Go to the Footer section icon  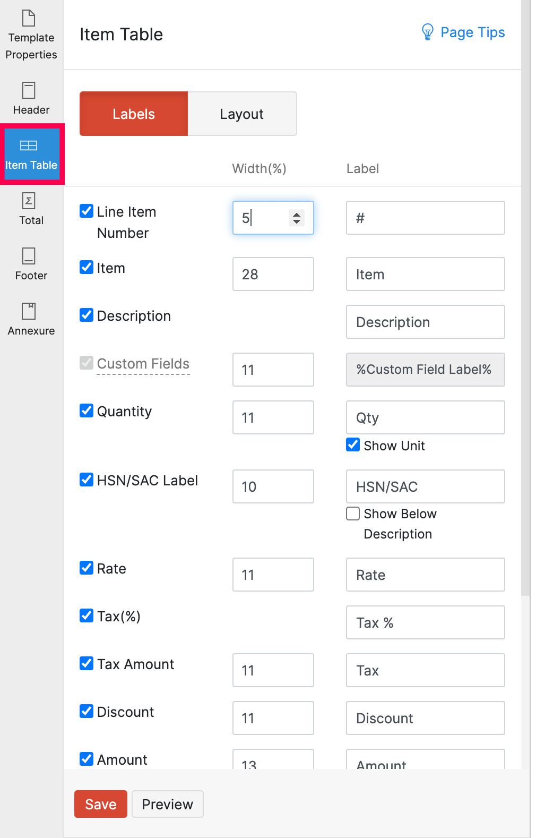click(29, 256)
